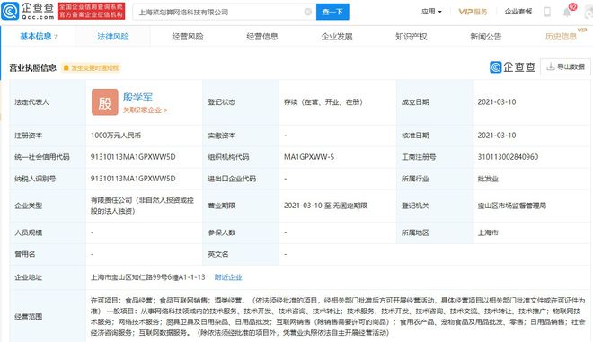Click the 殷 avatar of legal representative

[x=105, y=102]
